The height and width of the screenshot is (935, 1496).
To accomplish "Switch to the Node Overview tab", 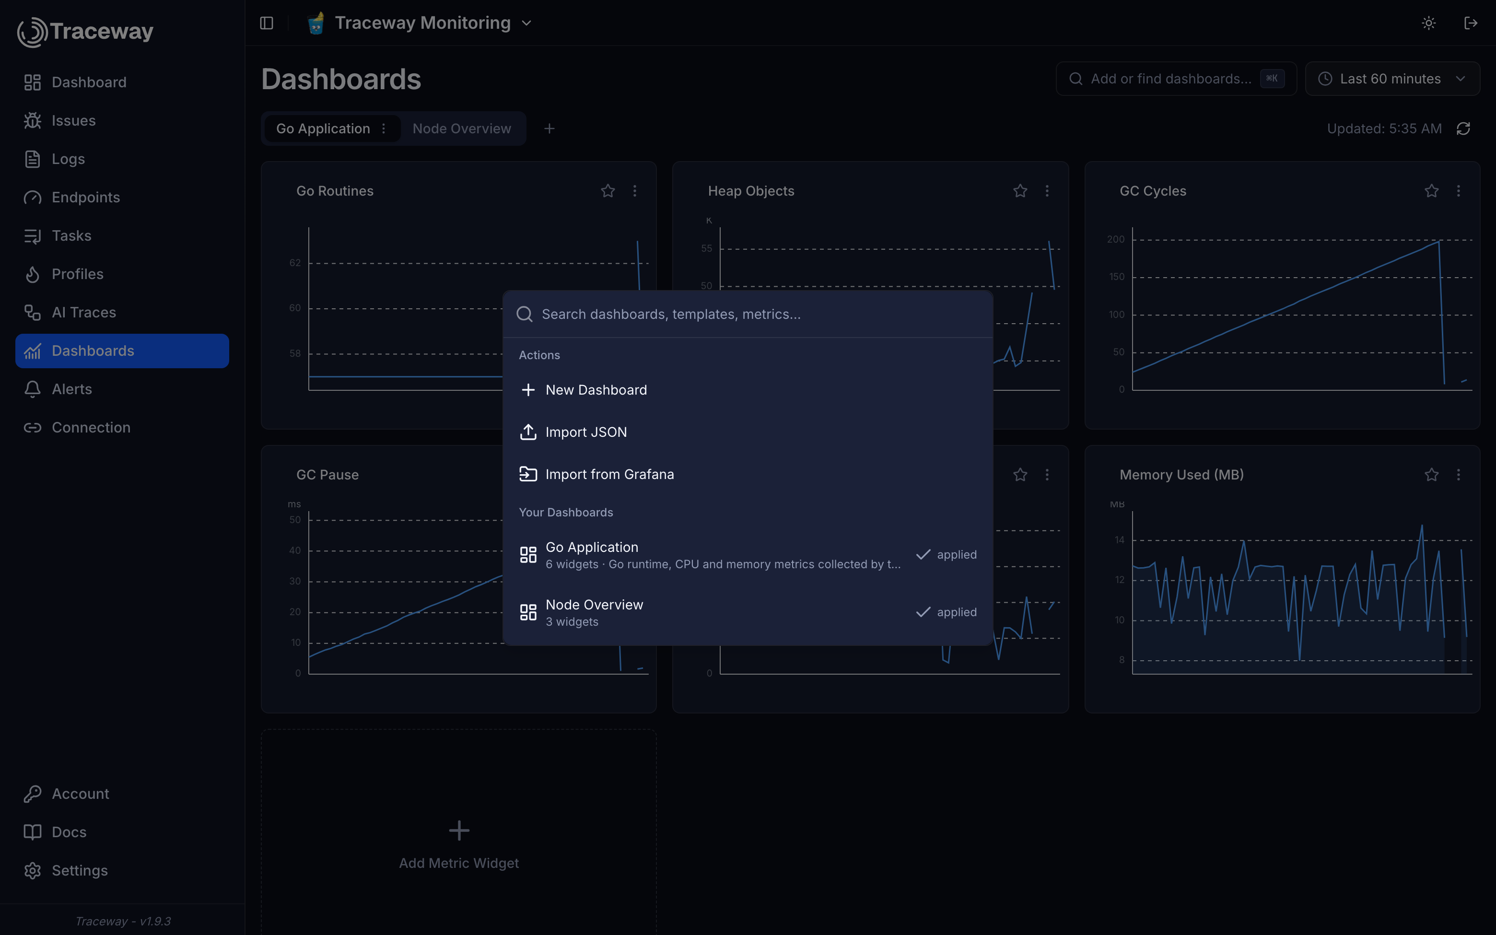I will pos(462,129).
